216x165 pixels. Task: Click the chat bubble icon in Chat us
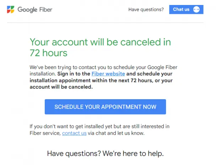click(196, 10)
